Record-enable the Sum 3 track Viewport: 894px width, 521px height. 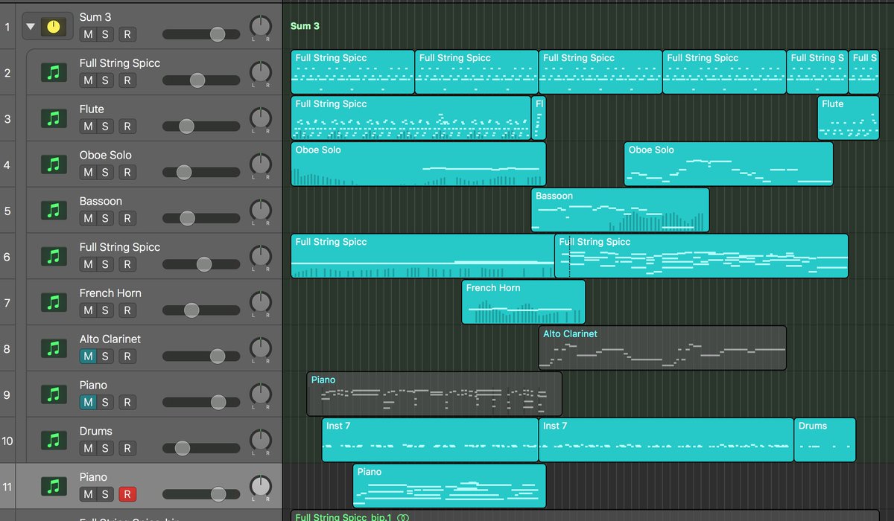click(x=127, y=34)
